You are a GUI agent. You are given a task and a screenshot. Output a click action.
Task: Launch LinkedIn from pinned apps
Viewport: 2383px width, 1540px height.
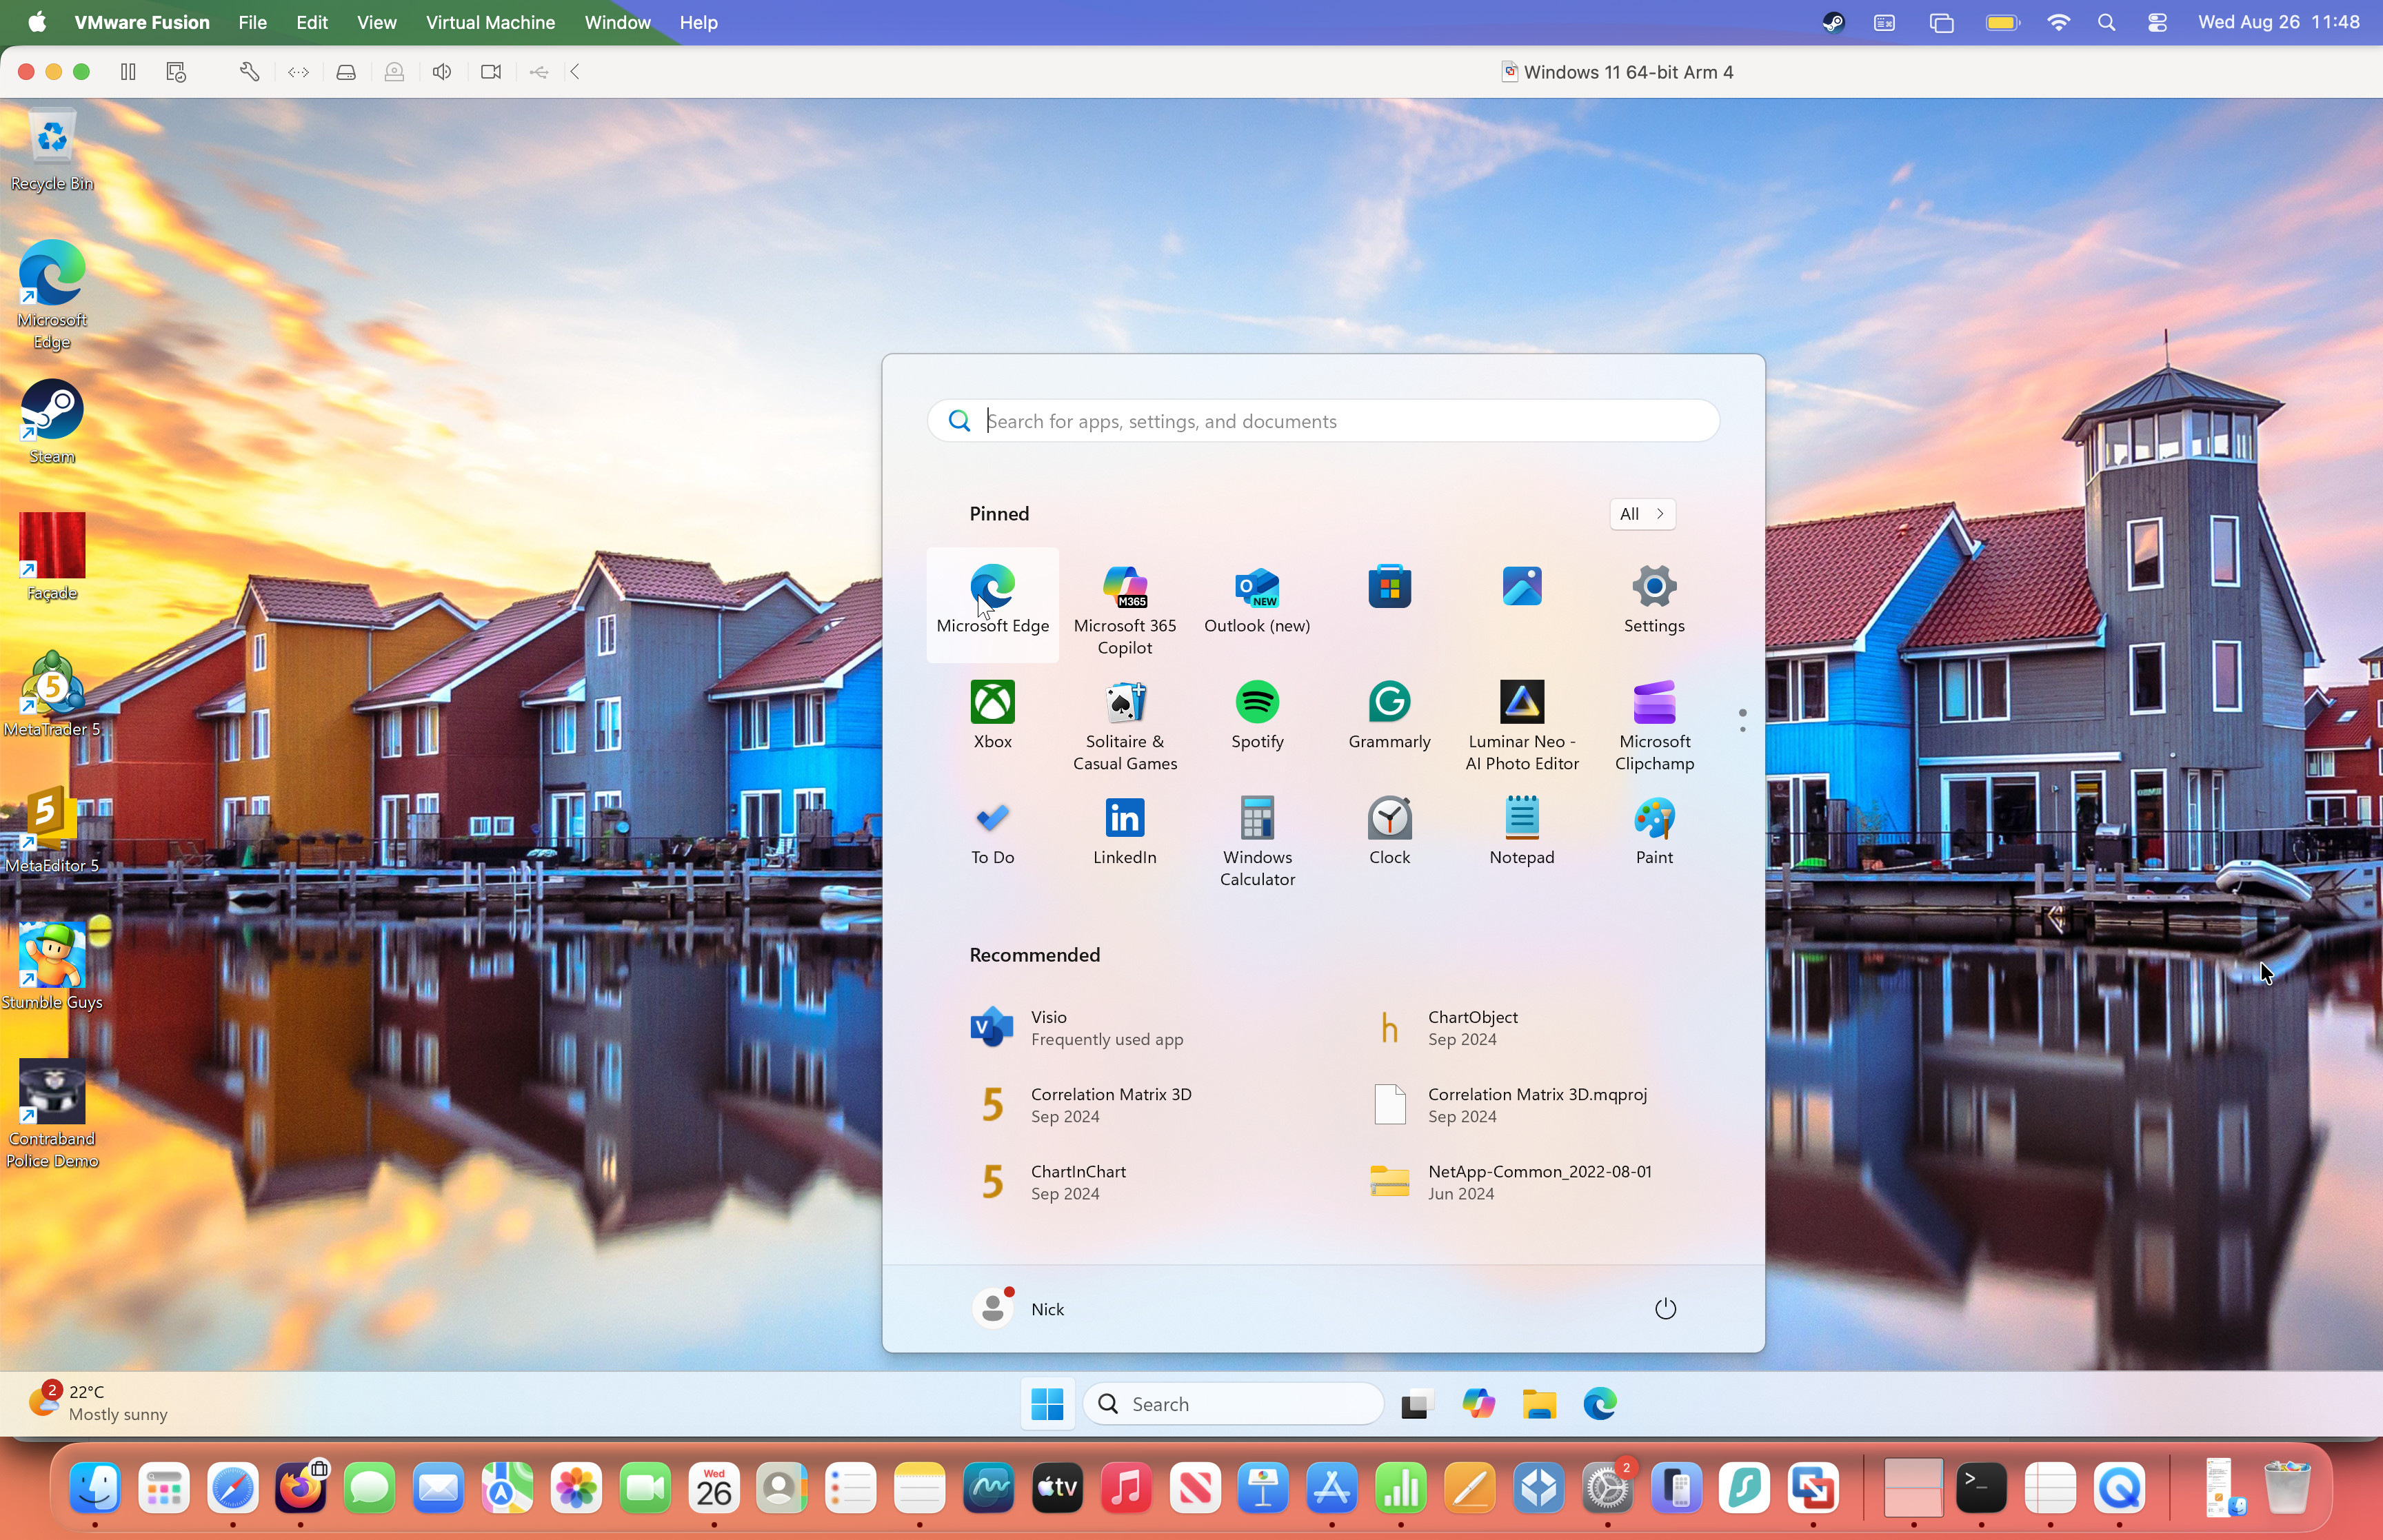1124,832
